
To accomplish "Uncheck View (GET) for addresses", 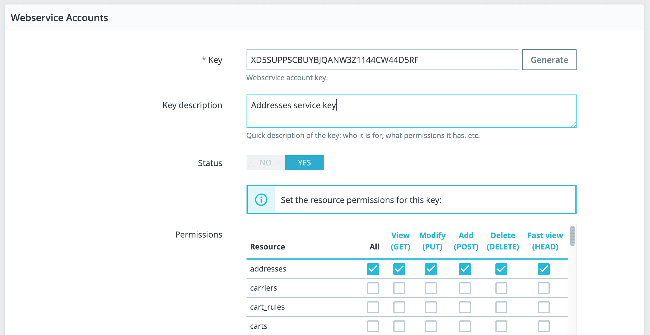I will pos(399,269).
